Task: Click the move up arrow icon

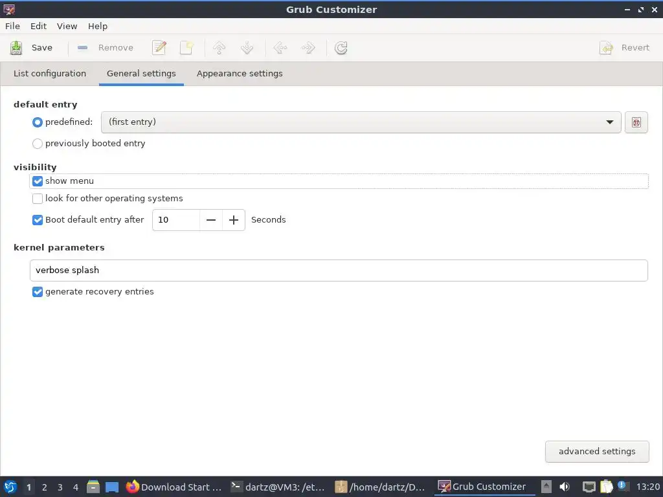Action: coord(219,48)
